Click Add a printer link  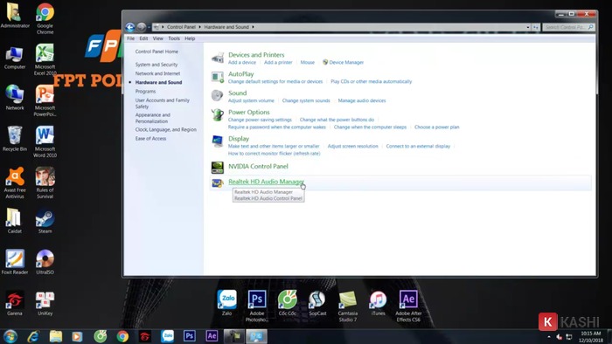point(278,62)
